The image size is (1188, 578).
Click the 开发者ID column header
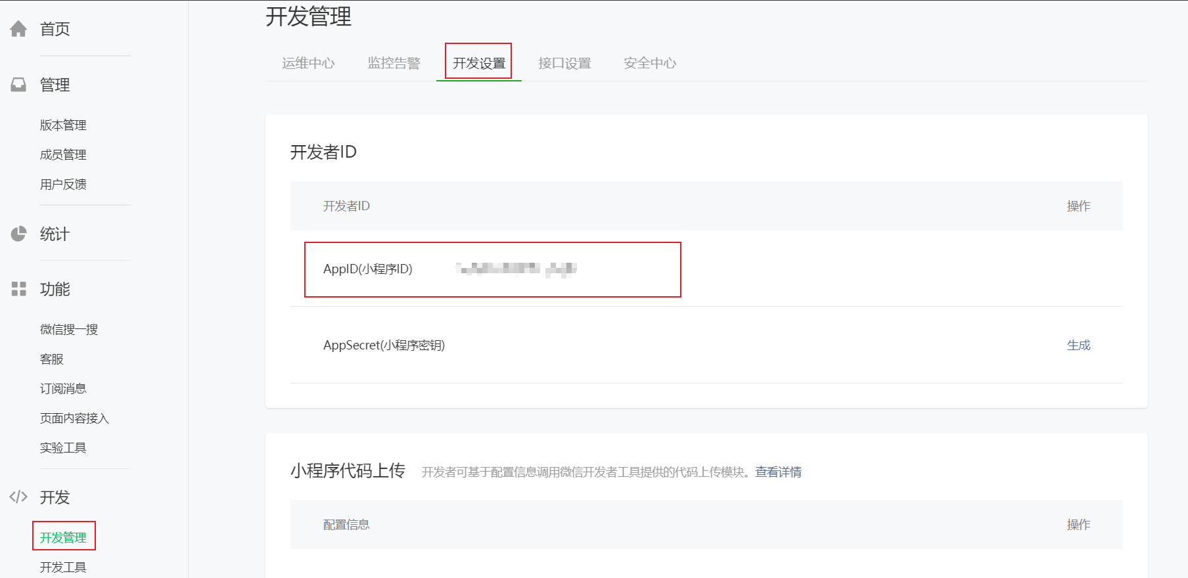tap(346, 206)
